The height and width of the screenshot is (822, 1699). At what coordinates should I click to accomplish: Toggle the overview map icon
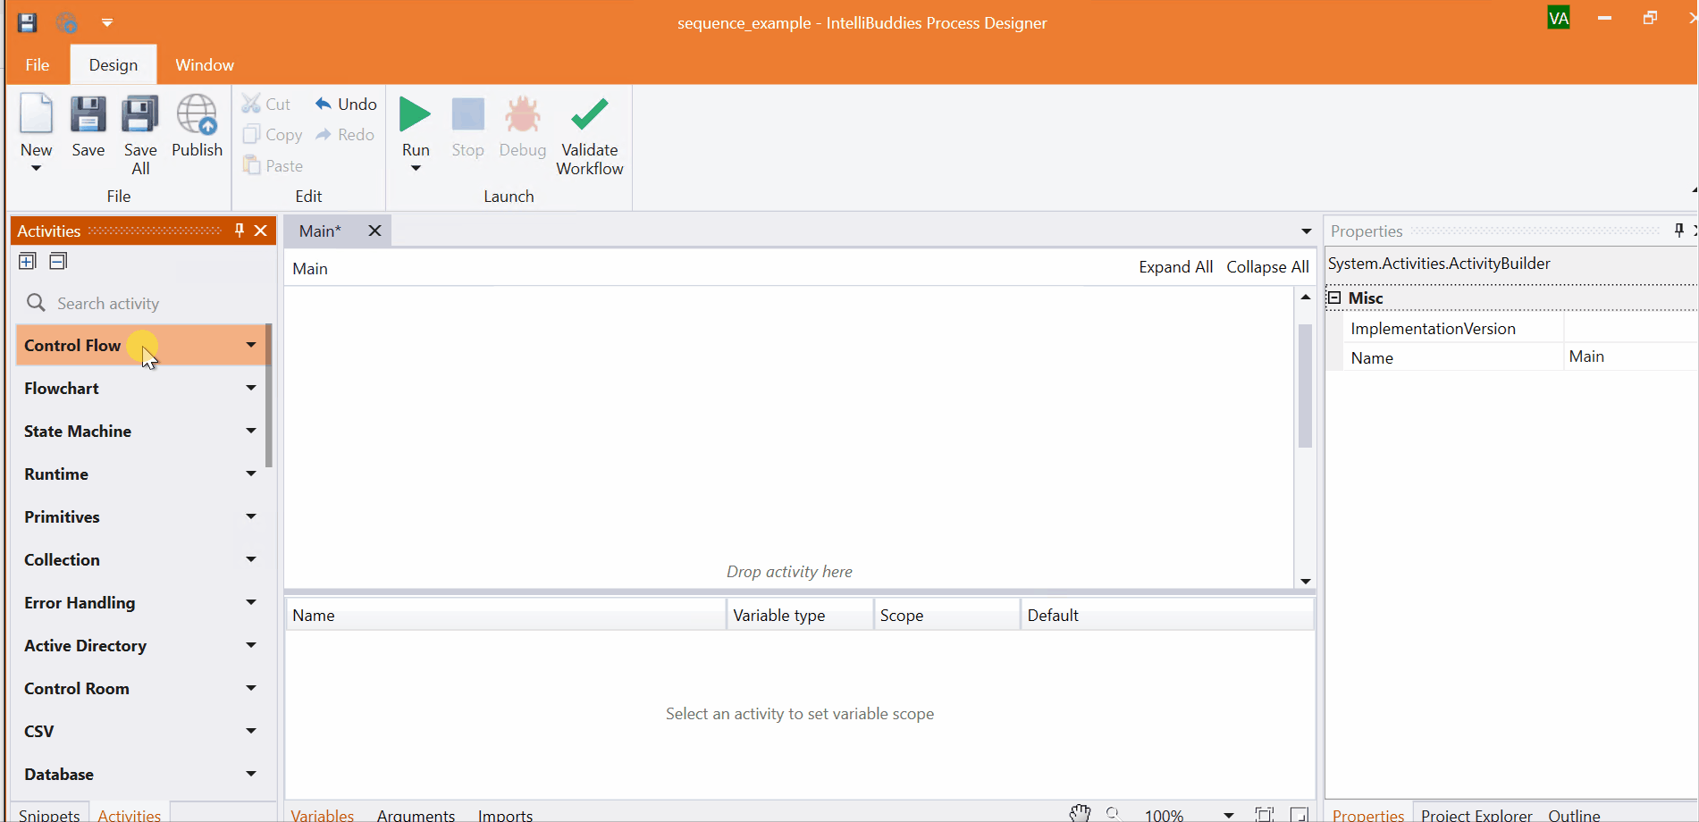tap(1299, 814)
